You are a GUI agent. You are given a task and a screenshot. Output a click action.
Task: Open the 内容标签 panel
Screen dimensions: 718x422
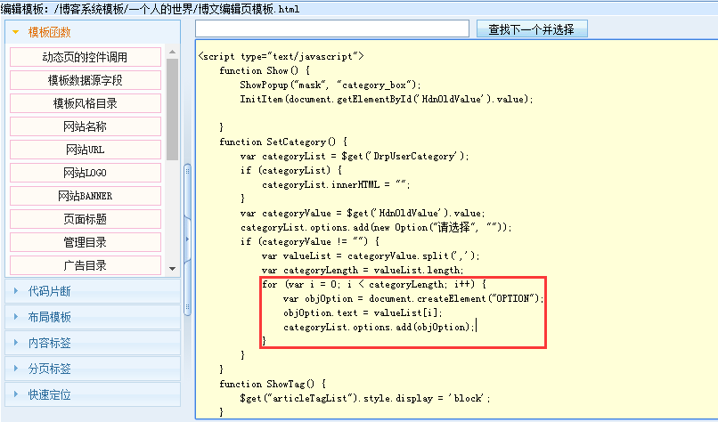pos(49,343)
